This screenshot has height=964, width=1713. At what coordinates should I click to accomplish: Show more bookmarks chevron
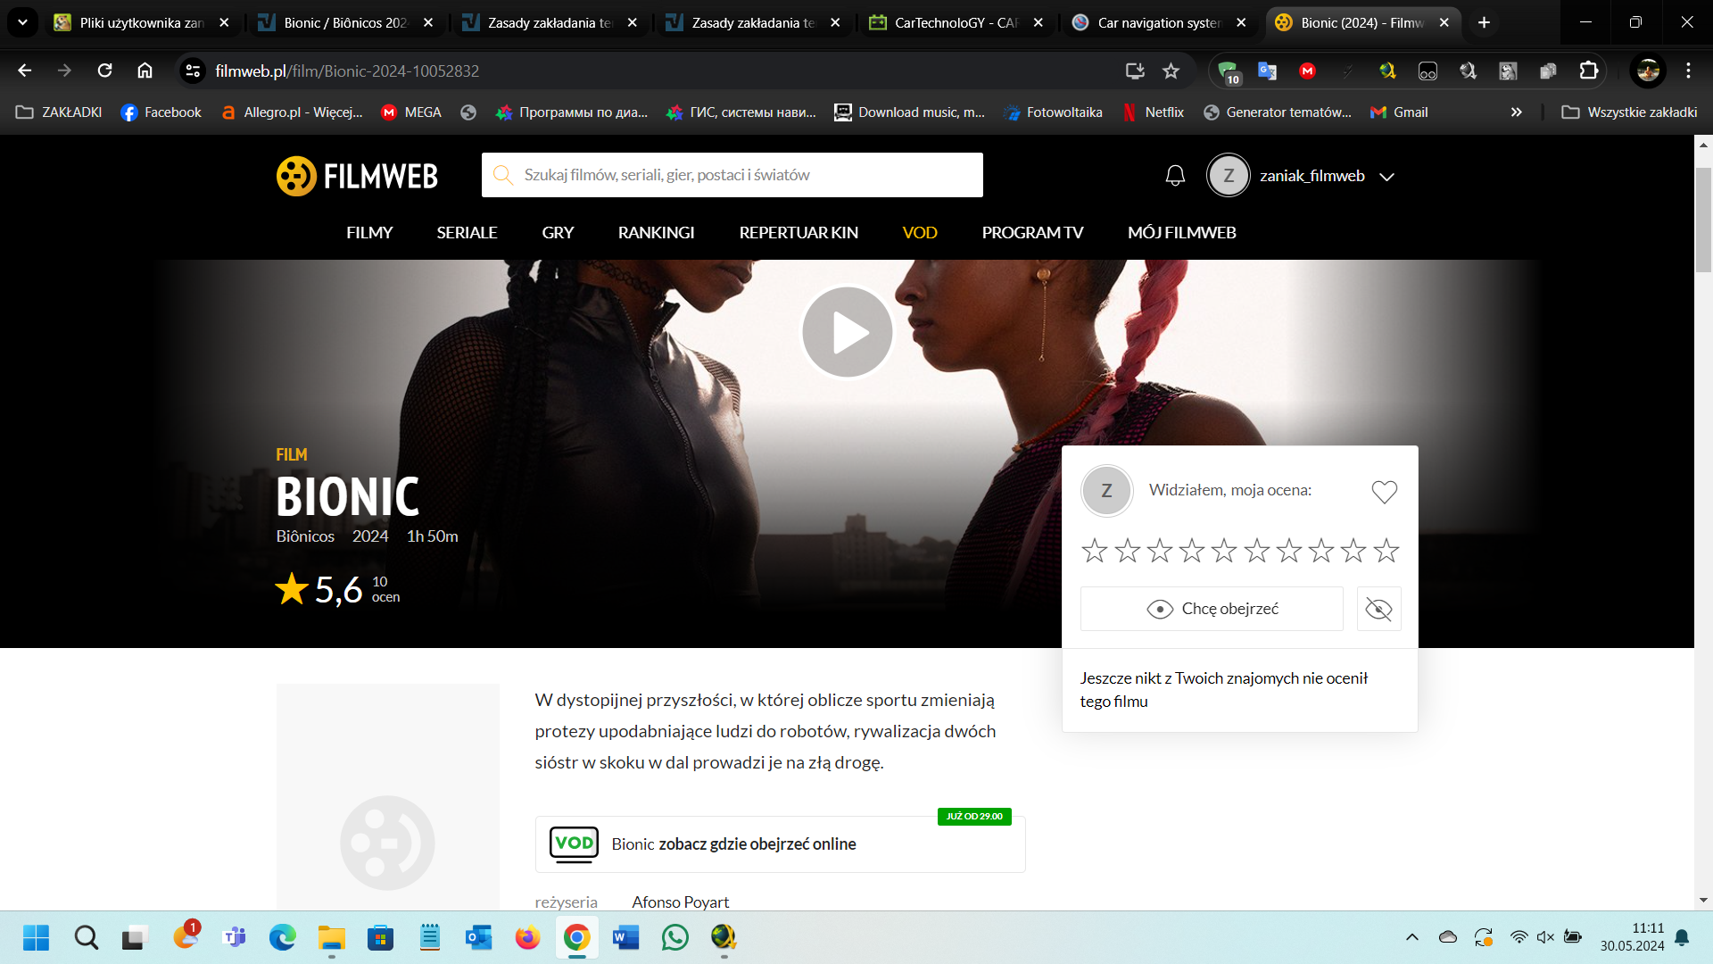(x=1516, y=112)
